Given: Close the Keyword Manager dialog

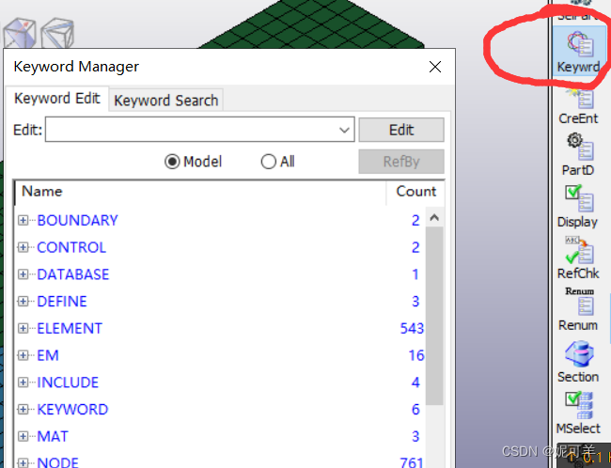Looking at the screenshot, I should coord(434,67).
